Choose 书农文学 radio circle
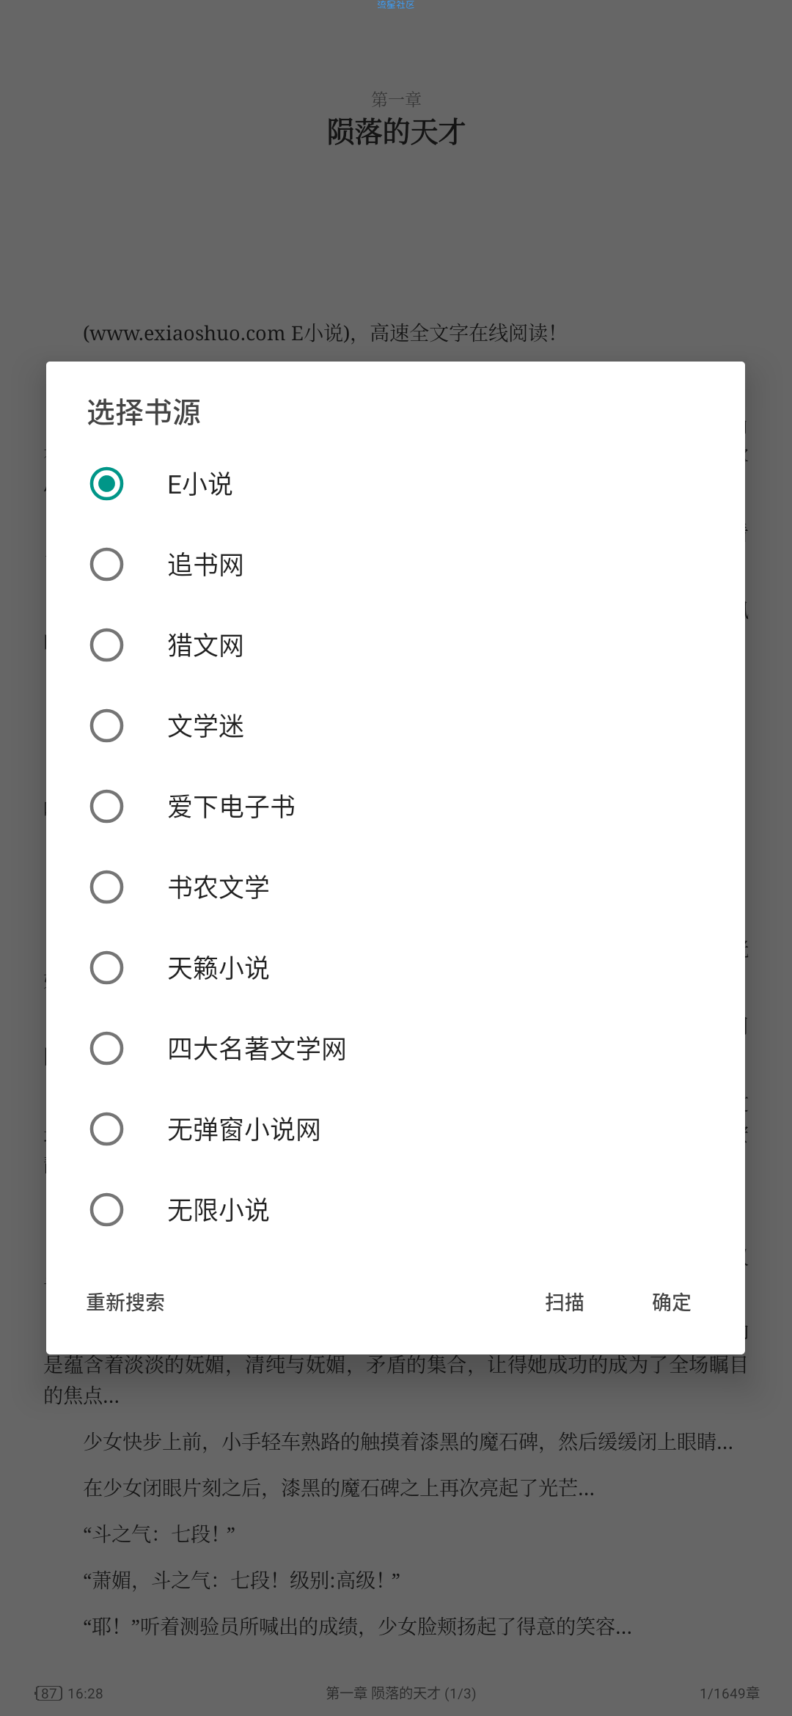792x1716 pixels. (106, 887)
